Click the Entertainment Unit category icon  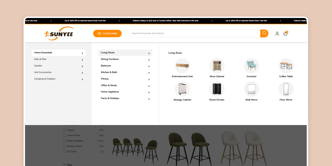182,66
